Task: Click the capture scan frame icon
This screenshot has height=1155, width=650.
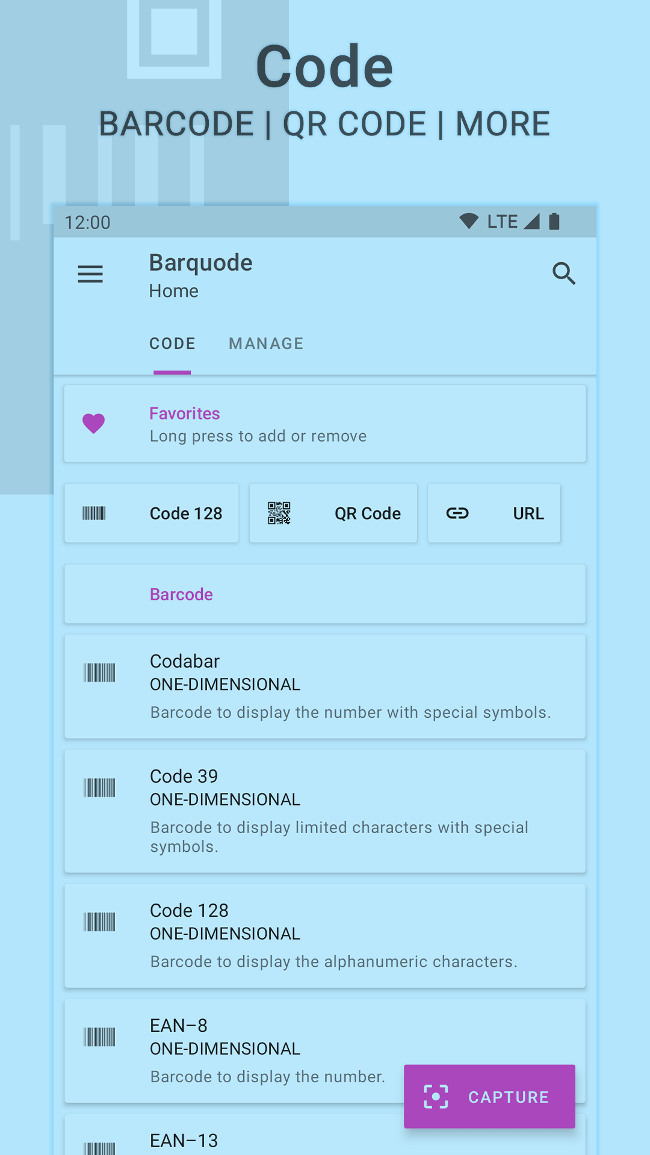Action: tap(436, 1097)
